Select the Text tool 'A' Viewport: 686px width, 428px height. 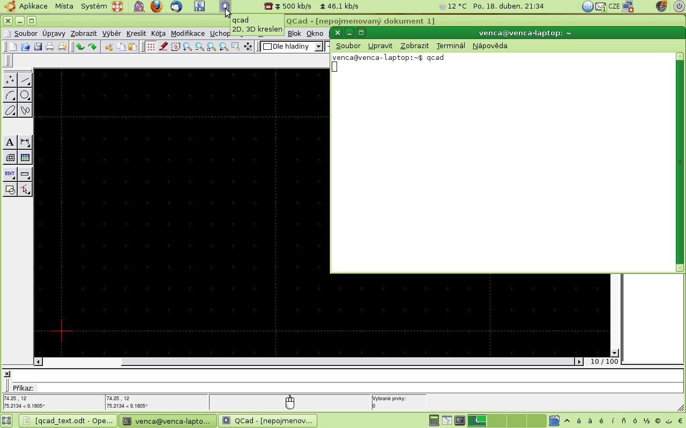(10, 142)
